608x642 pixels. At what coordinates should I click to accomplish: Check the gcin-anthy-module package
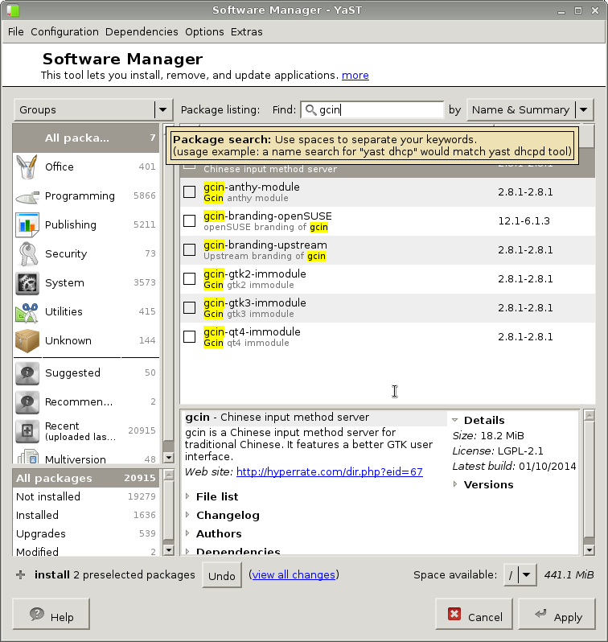pyautogui.click(x=189, y=192)
